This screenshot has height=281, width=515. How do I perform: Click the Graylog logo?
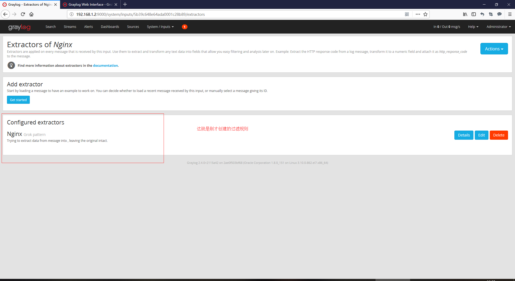pyautogui.click(x=19, y=27)
